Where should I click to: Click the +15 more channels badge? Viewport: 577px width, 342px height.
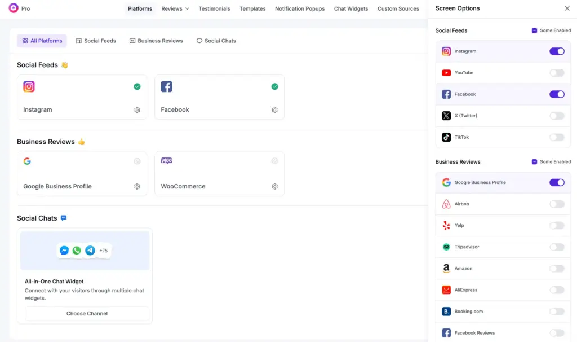[104, 251]
